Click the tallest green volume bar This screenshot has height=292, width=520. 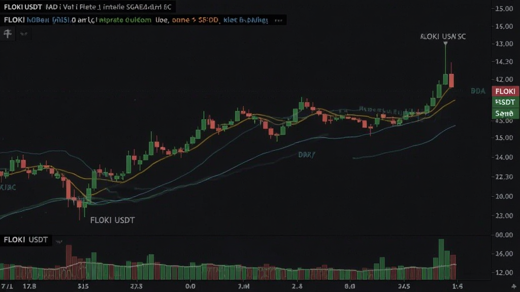441,259
